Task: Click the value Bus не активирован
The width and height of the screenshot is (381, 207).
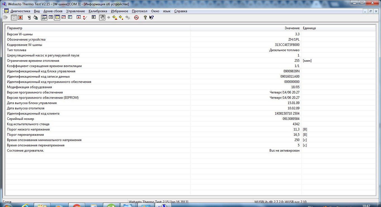Action: [x=284, y=151]
